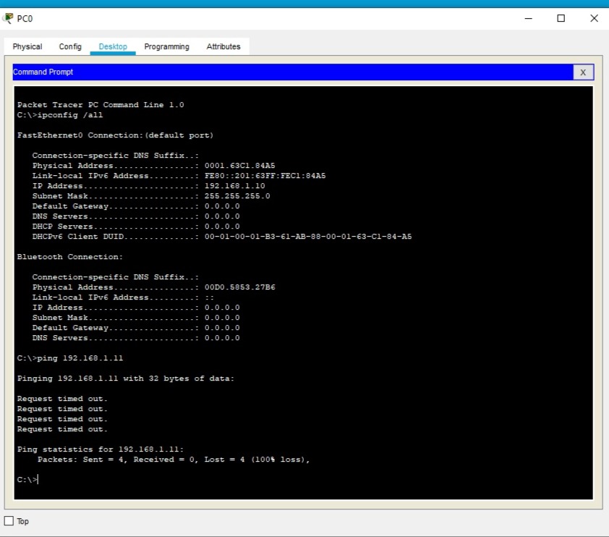Click the 'Pinging 192.168.1.11 with 32 bytes' line

[126, 379]
